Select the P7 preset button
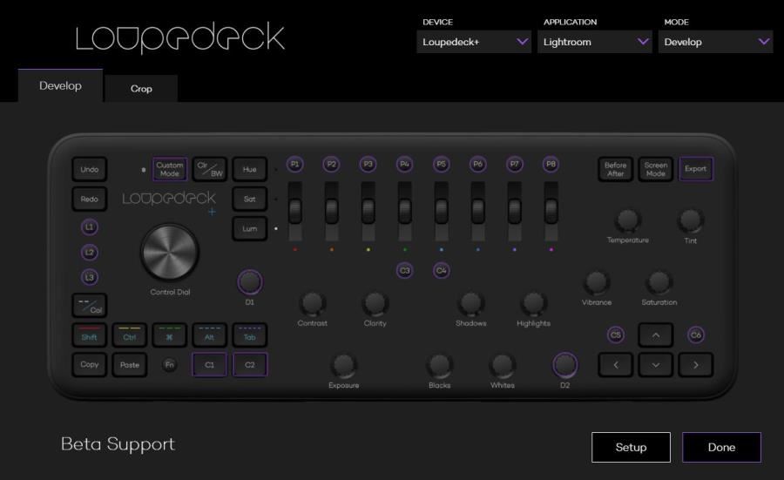 click(x=514, y=165)
